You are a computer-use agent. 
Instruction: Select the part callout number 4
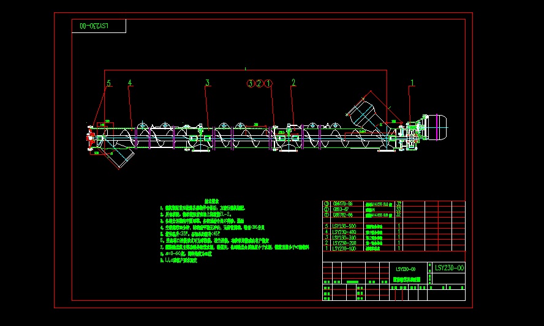pyautogui.click(x=129, y=83)
